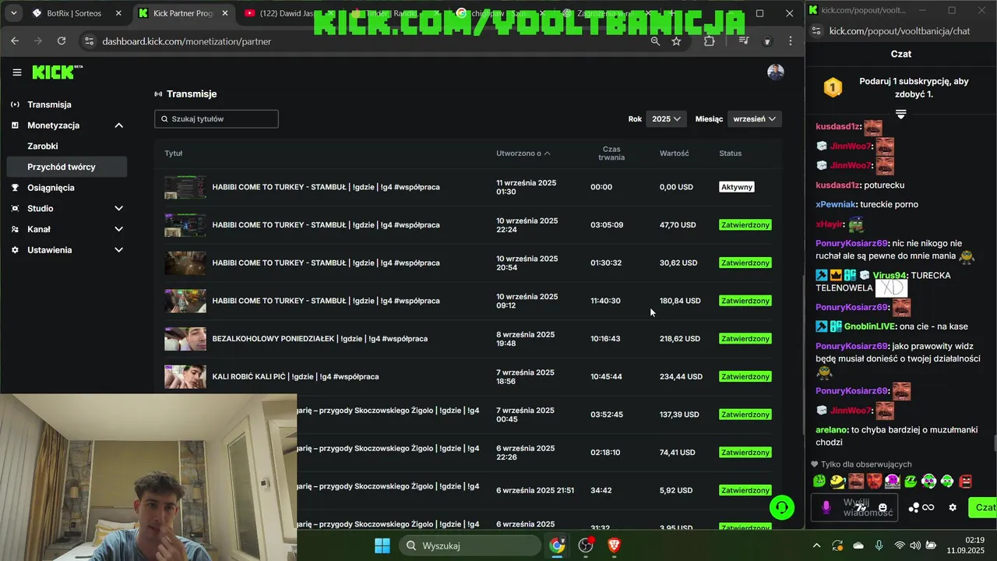This screenshot has height=561, width=997.
Task: View site information for dashboard.kick.com
Action: (89, 41)
